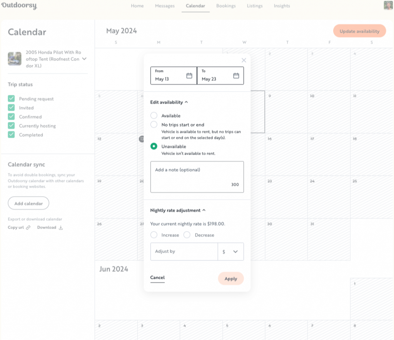Select May 25 calendar cell
Viewport: 394px width, 340px height.
click(372, 197)
